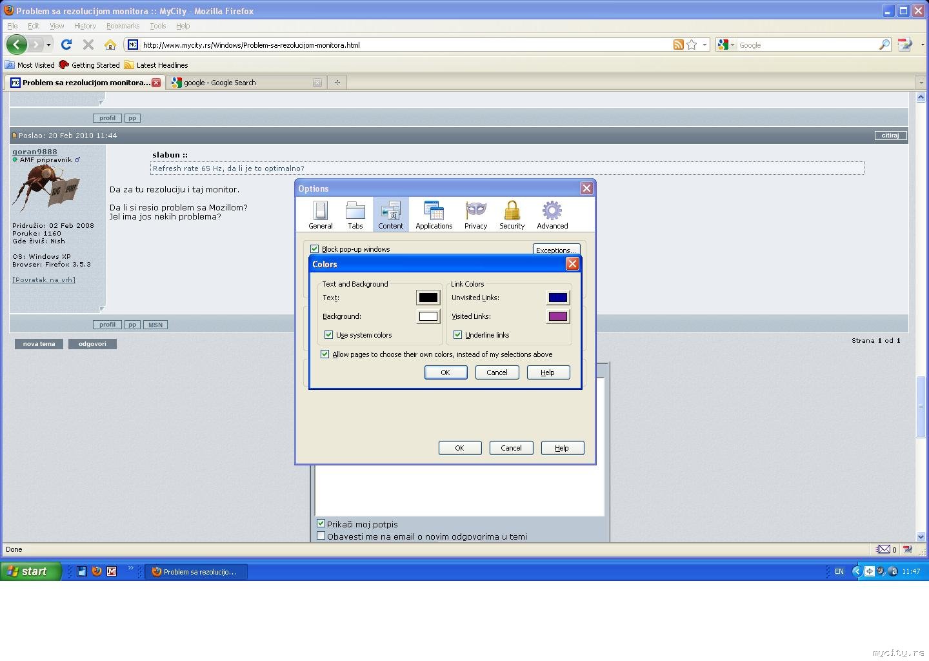Pick the Text color swatch
929x661 pixels.
pos(428,298)
